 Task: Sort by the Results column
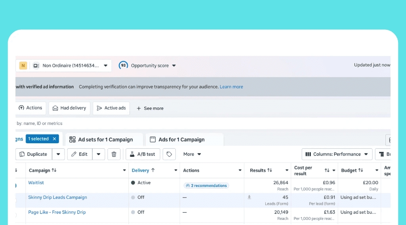coord(261,170)
